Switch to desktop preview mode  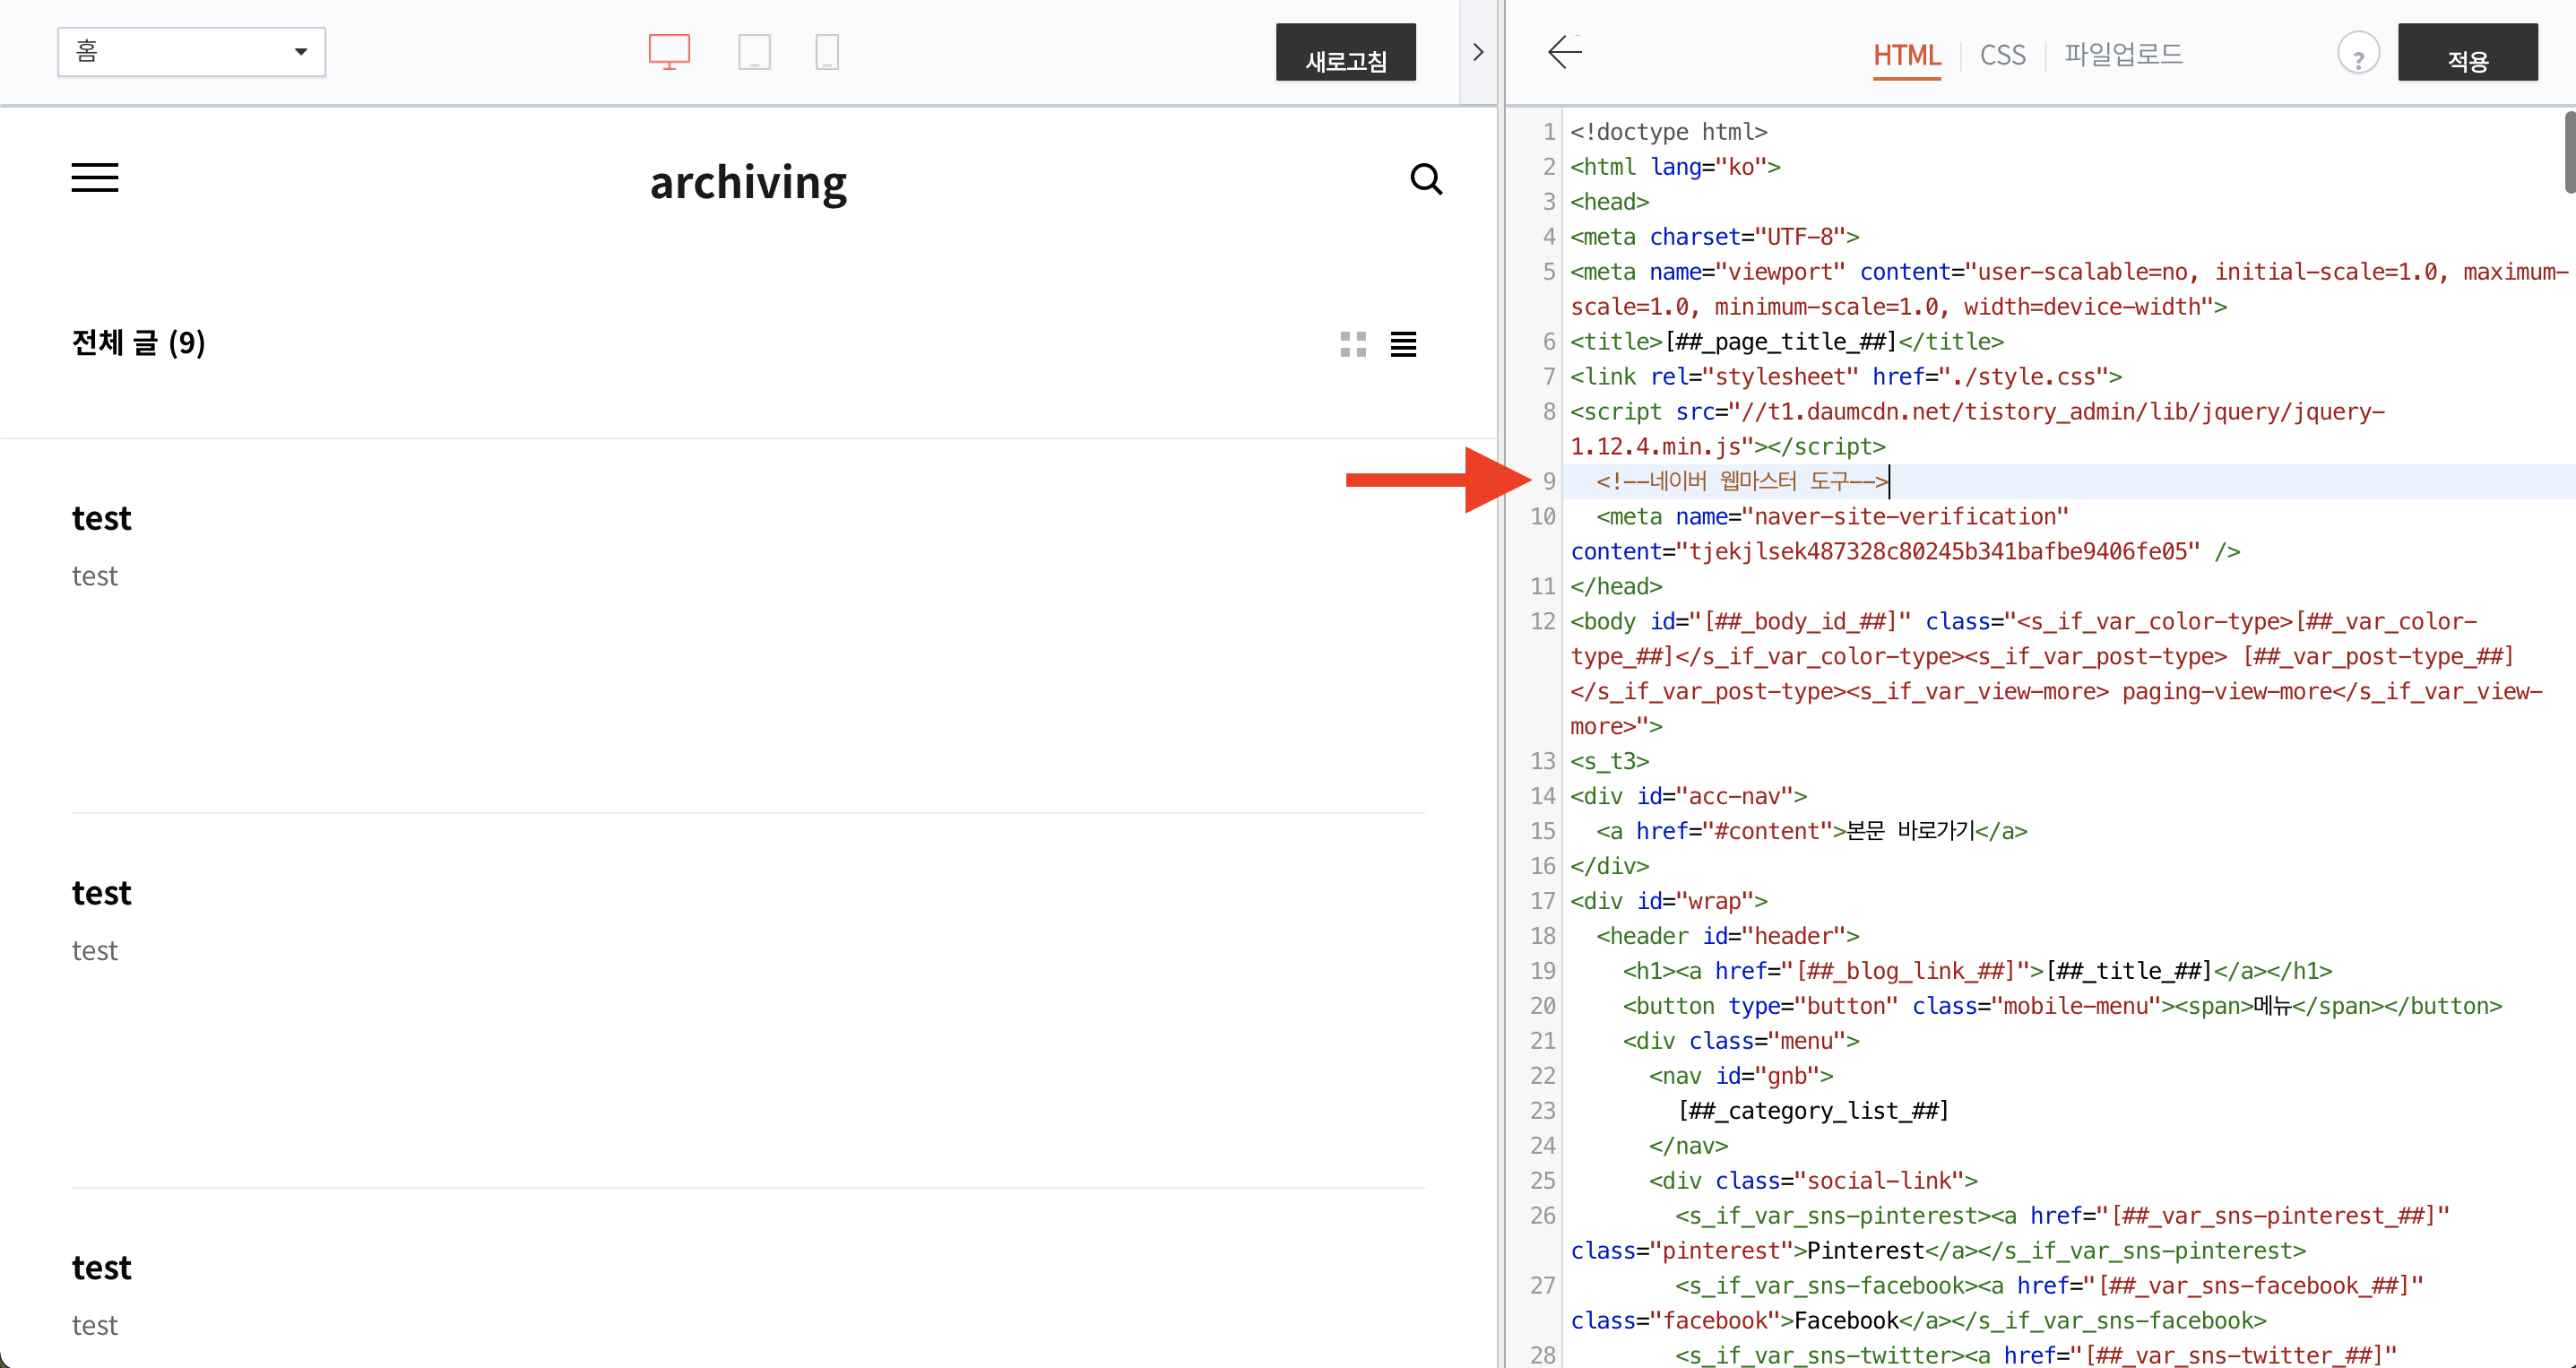click(x=669, y=52)
